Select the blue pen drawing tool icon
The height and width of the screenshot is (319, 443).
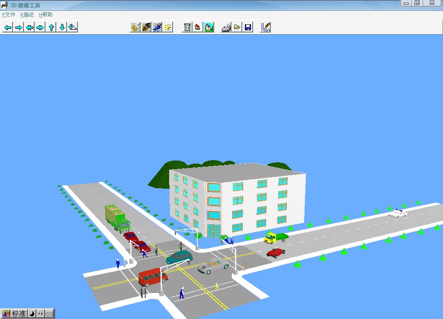[x=157, y=27]
